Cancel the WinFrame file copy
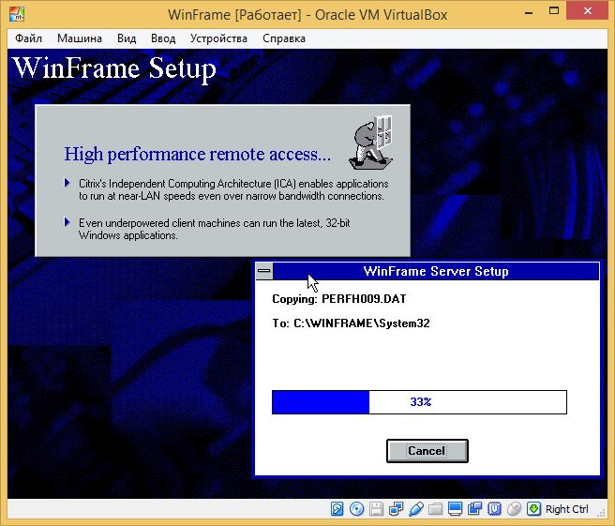This screenshot has width=615, height=526. (x=427, y=451)
